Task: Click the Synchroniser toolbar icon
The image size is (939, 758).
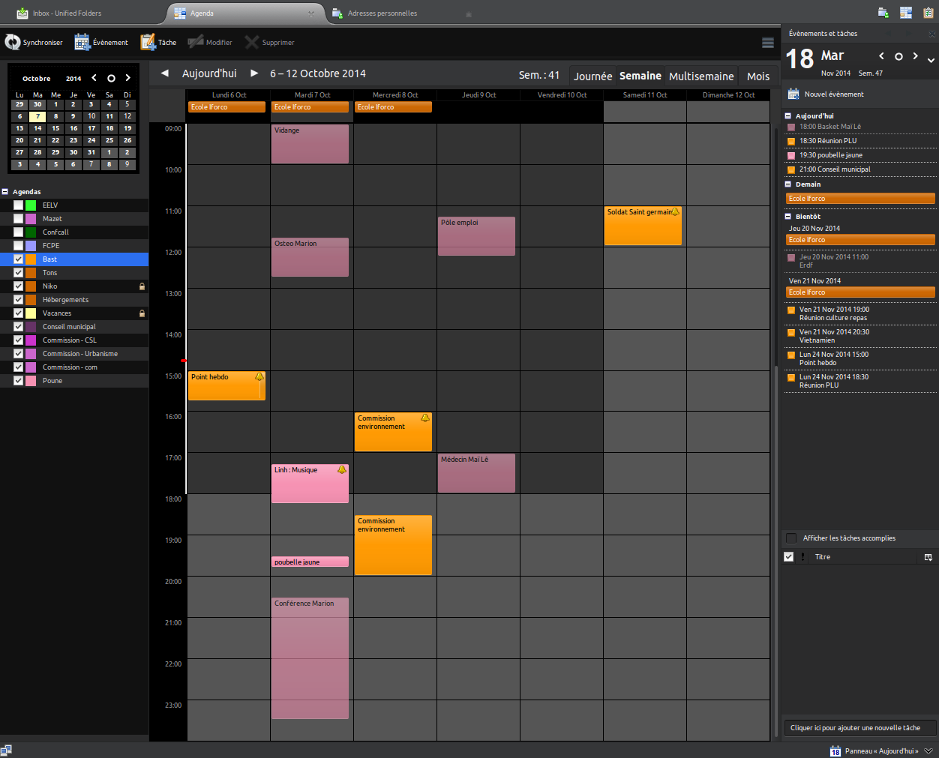Action: (13, 43)
